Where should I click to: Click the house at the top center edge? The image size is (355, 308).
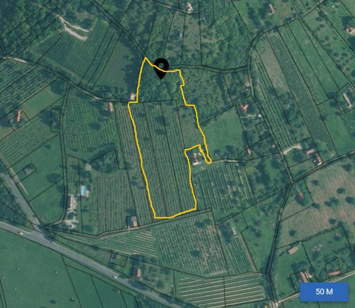pyautogui.click(x=189, y=7)
